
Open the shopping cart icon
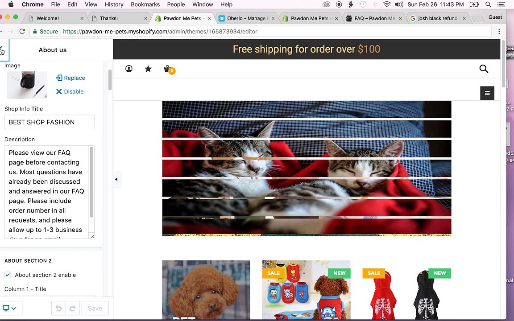169,70
